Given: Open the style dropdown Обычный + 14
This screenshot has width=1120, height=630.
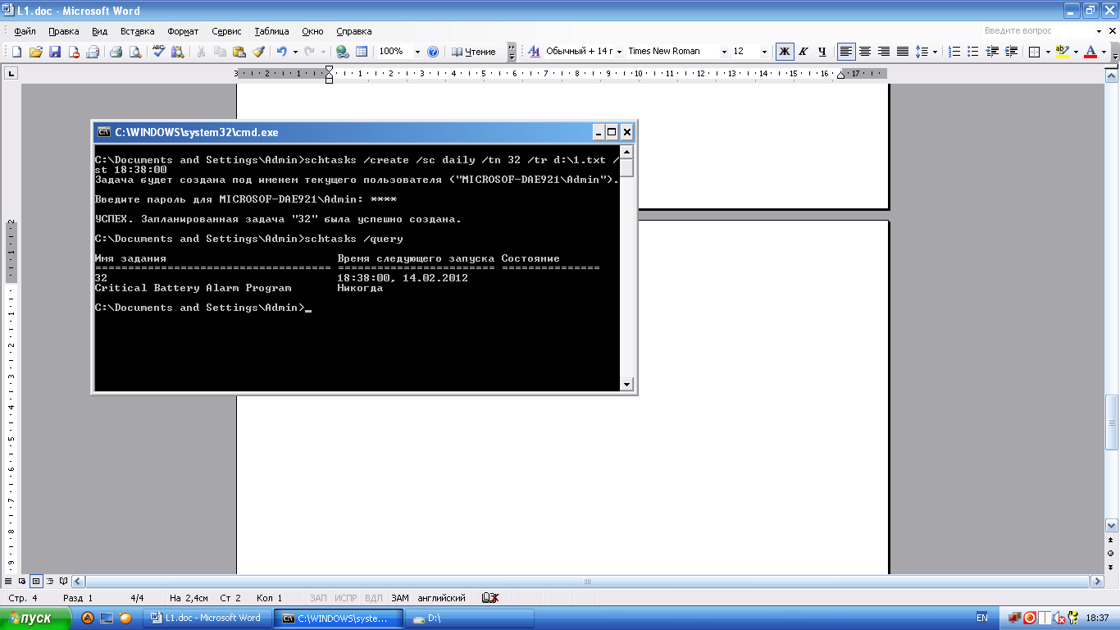Looking at the screenshot, I should [619, 52].
